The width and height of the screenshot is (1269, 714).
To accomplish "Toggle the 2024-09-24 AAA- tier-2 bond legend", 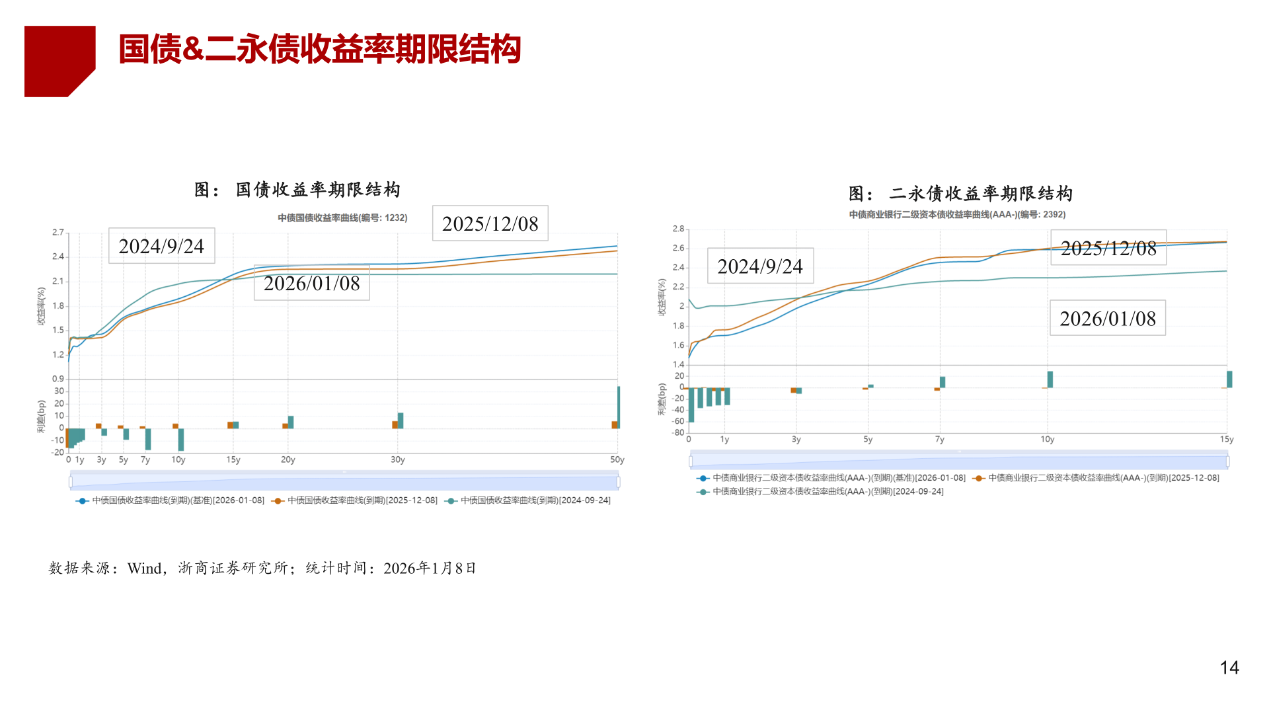I will click(x=820, y=492).
